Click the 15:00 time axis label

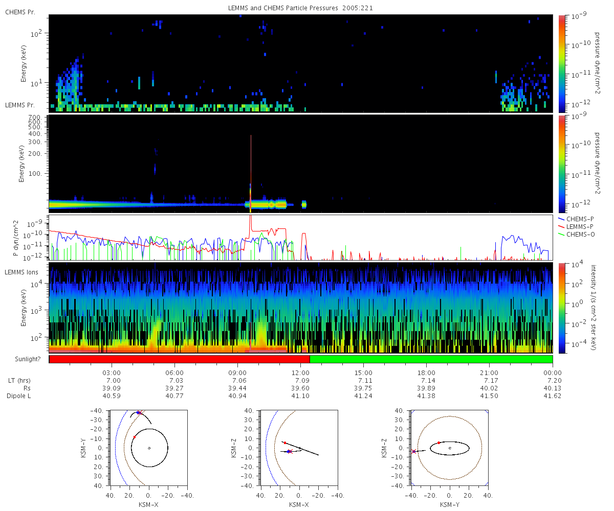[364, 373]
